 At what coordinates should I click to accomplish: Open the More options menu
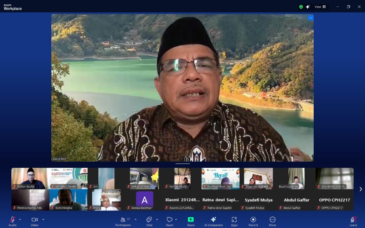tap(273, 220)
